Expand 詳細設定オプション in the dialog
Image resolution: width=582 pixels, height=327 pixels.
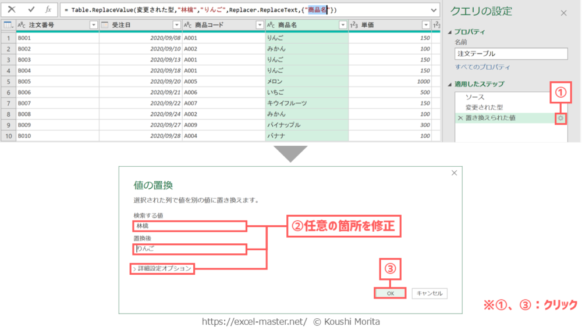[163, 268]
